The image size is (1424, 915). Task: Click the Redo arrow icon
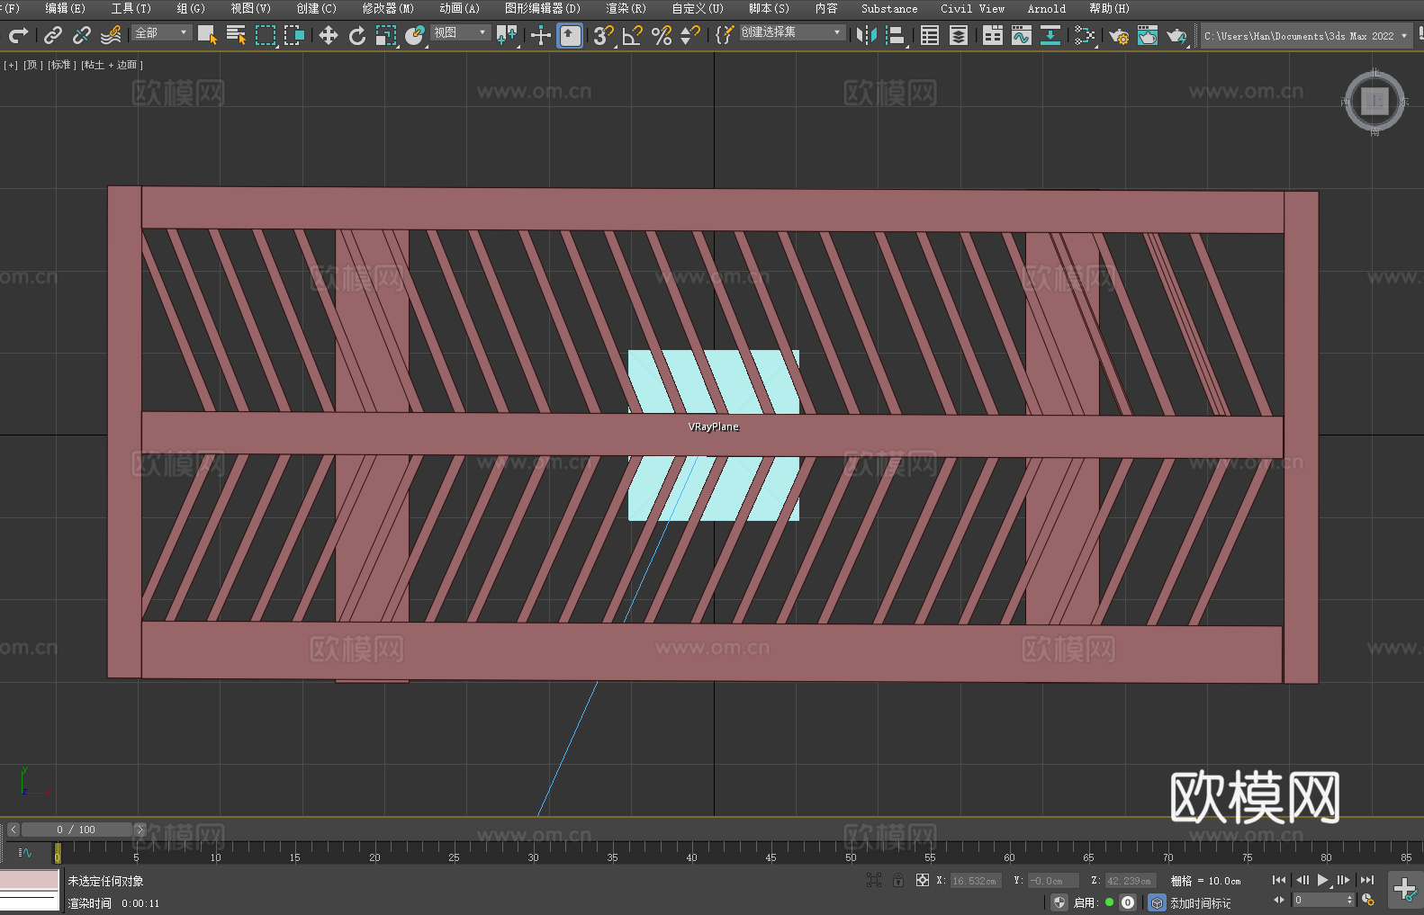(x=18, y=35)
